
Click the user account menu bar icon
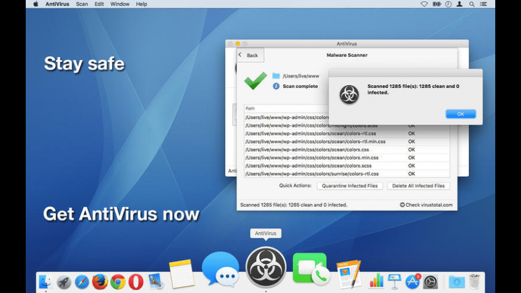tap(459, 4)
